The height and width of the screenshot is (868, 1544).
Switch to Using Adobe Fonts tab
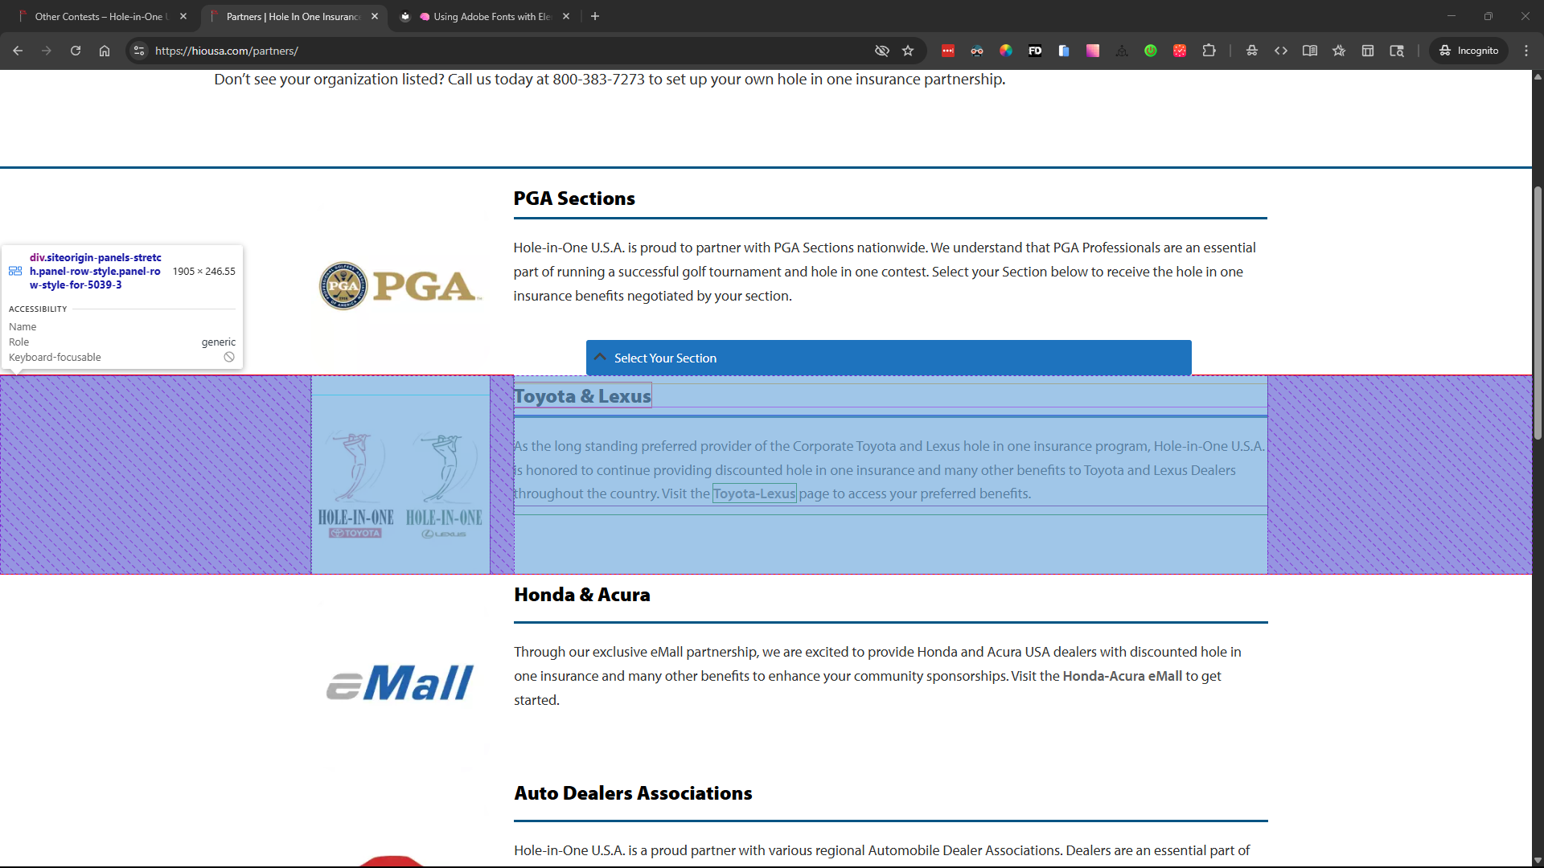[x=486, y=16]
